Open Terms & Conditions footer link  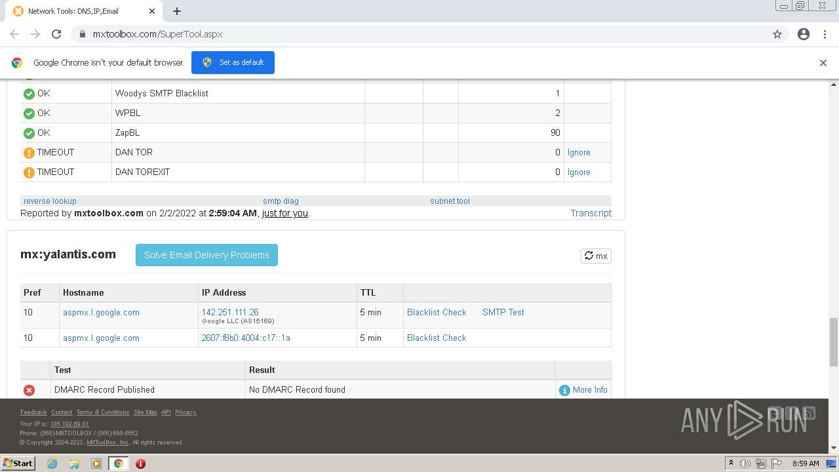click(x=103, y=412)
